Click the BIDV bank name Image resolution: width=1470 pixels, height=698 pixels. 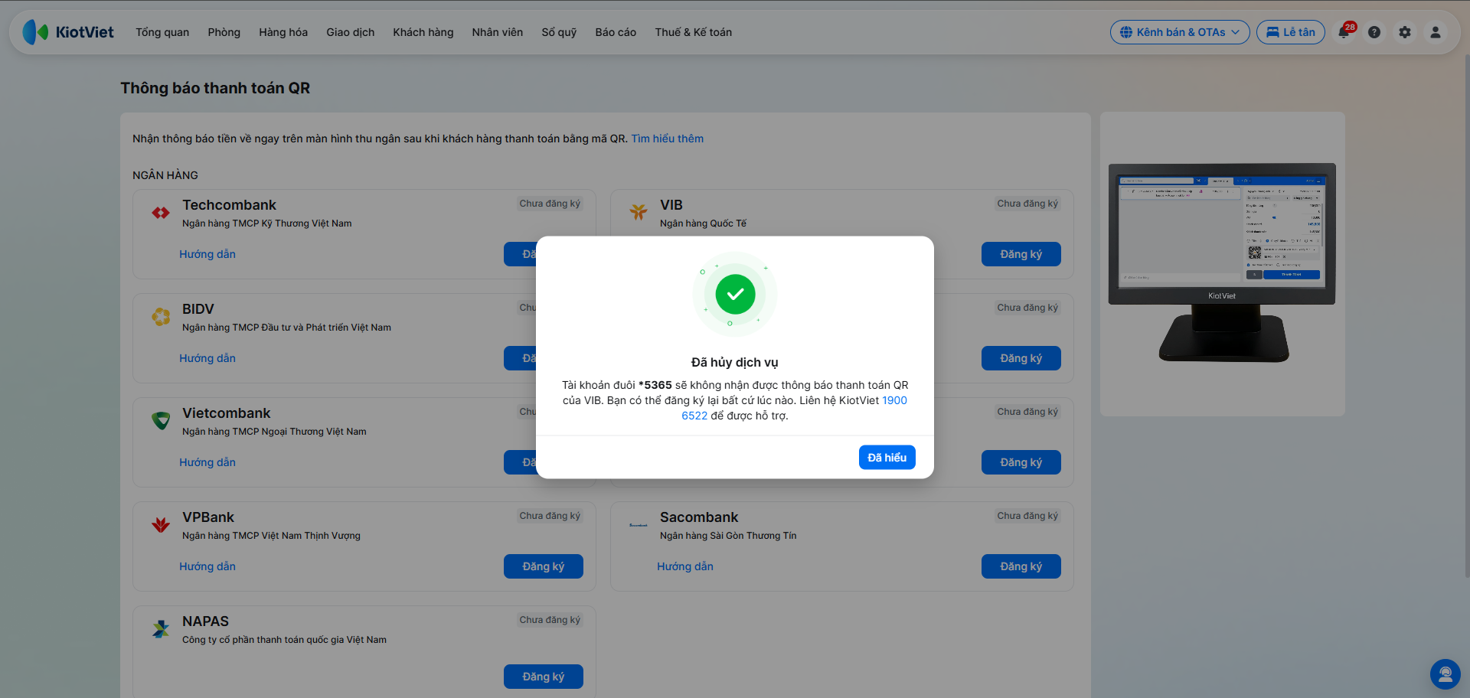(198, 309)
